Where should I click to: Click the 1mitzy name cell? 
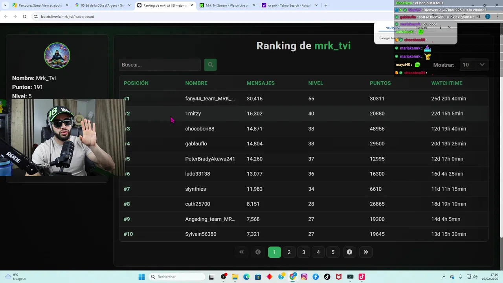[193, 114]
